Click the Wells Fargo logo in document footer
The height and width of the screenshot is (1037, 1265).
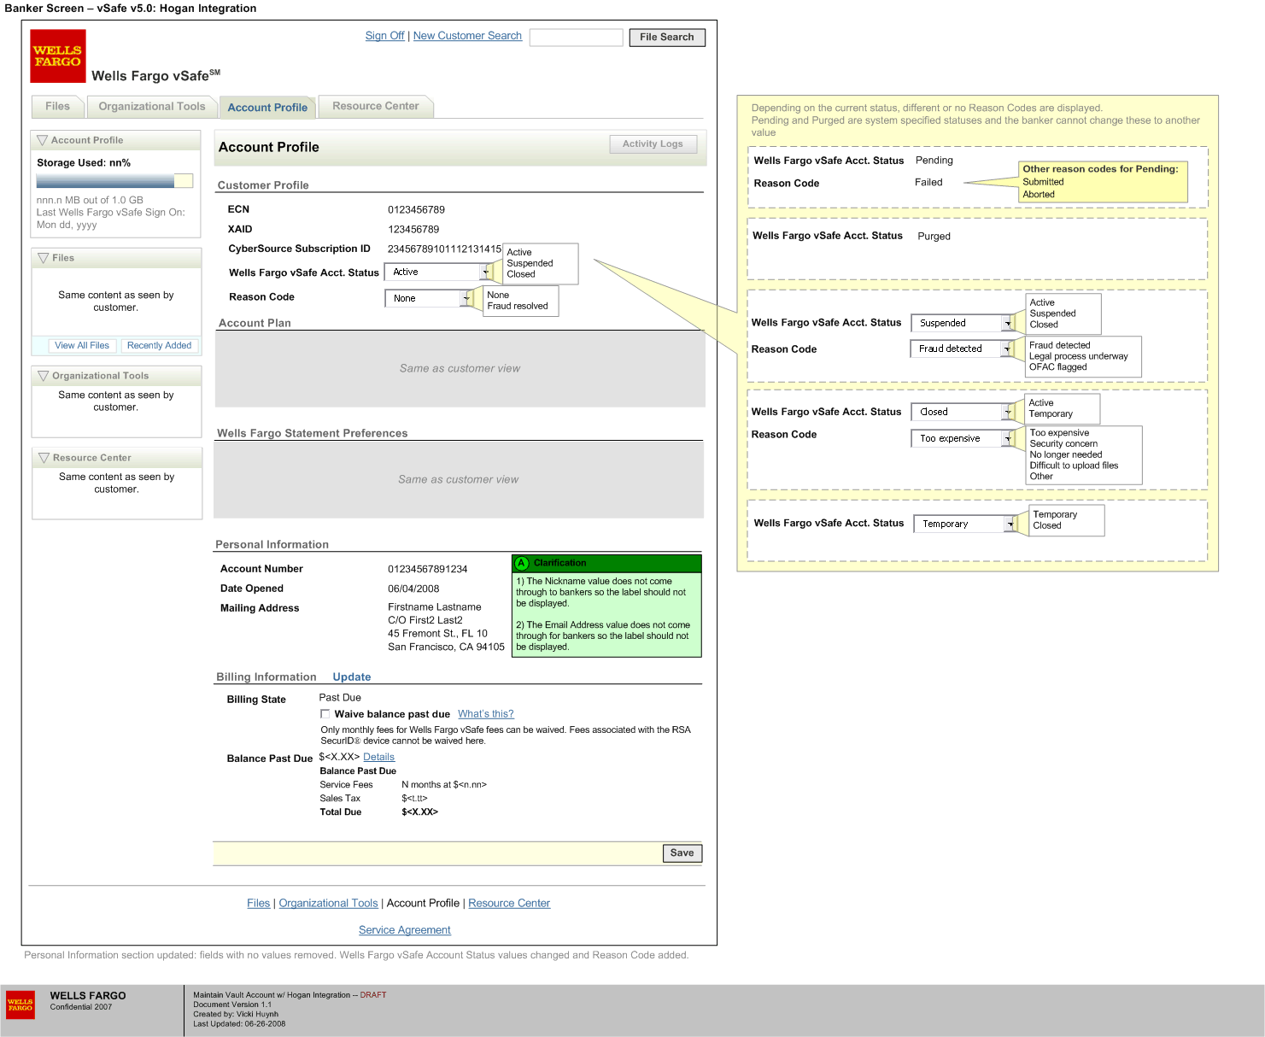click(20, 1004)
